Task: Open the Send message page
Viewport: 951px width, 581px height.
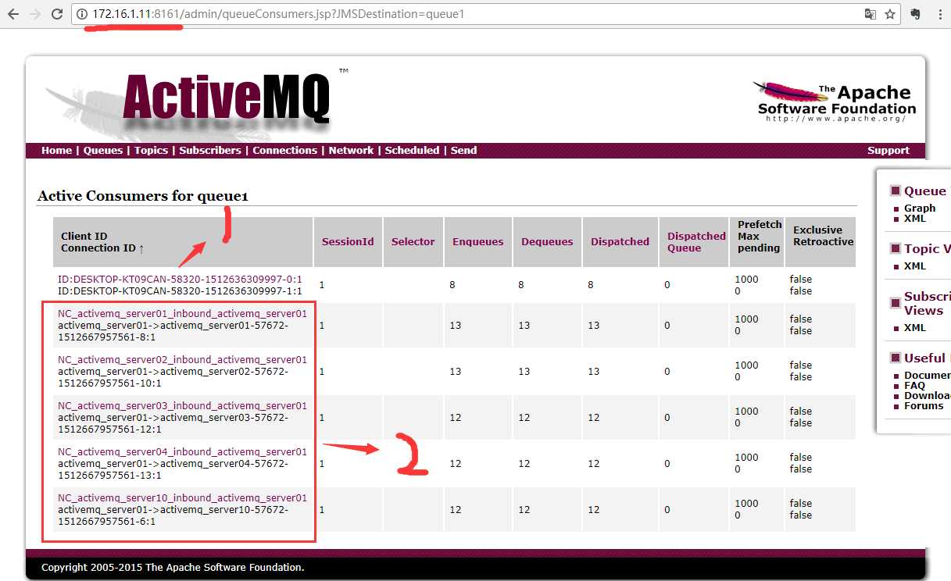Action: click(x=463, y=151)
